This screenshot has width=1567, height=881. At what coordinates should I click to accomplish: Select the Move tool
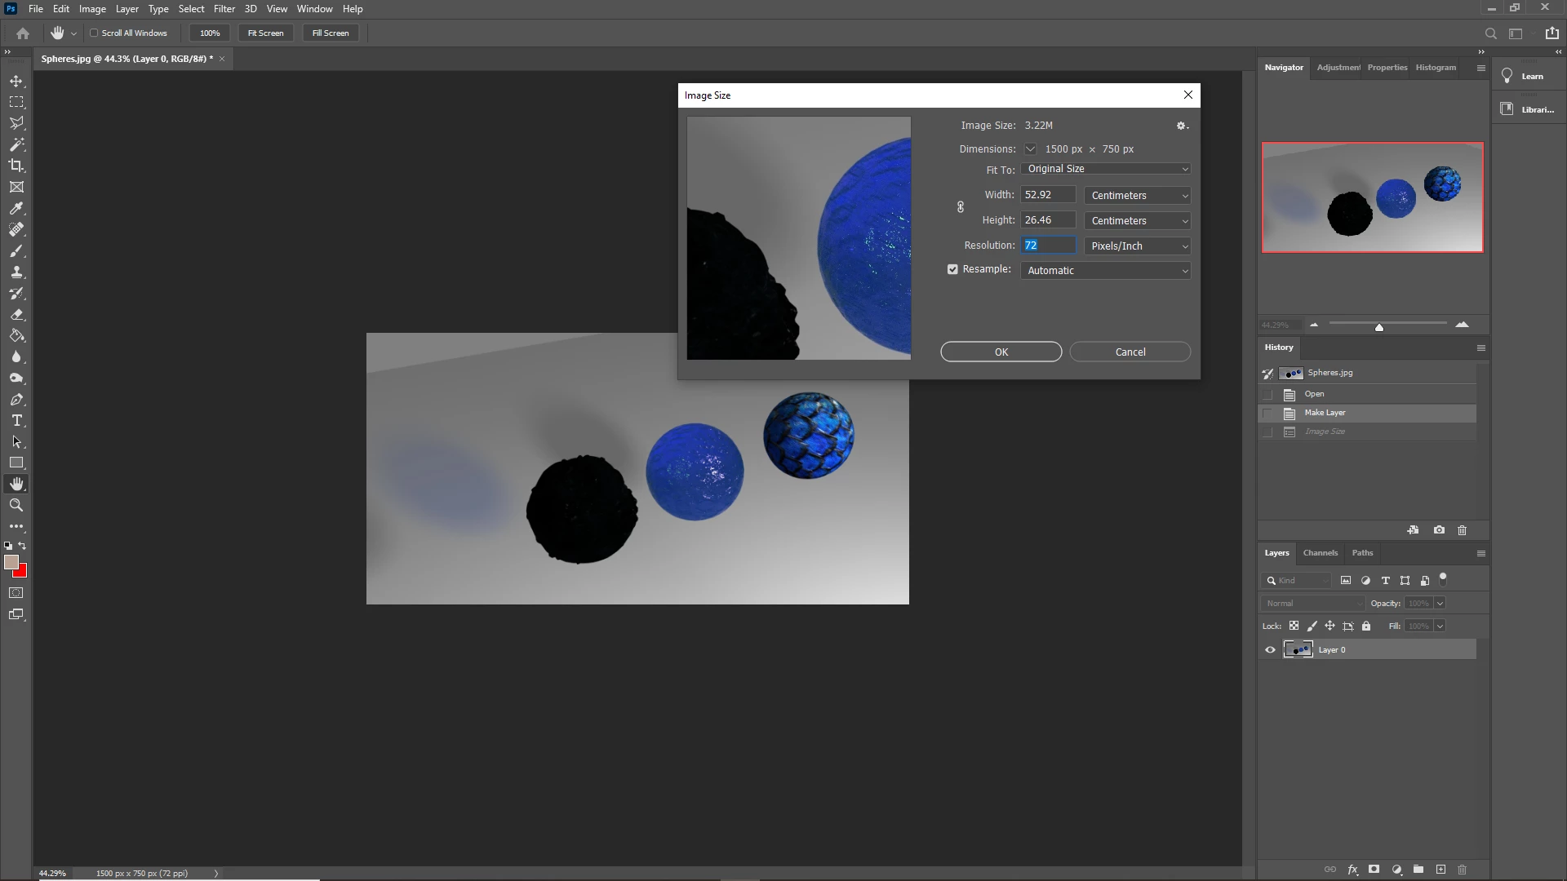click(x=16, y=81)
